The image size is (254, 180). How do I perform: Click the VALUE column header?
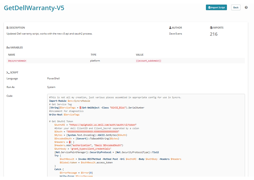point(140,55)
